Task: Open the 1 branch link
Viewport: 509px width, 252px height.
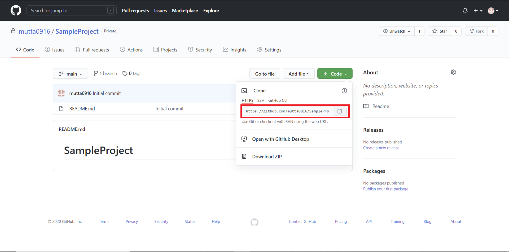Action: [x=105, y=73]
